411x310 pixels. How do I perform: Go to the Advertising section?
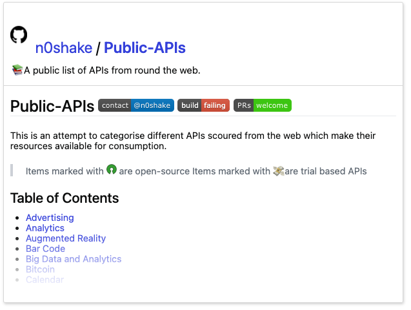(x=50, y=218)
